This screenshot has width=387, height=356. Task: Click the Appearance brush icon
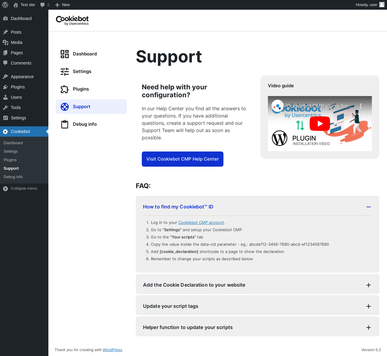pyautogui.click(x=5, y=77)
